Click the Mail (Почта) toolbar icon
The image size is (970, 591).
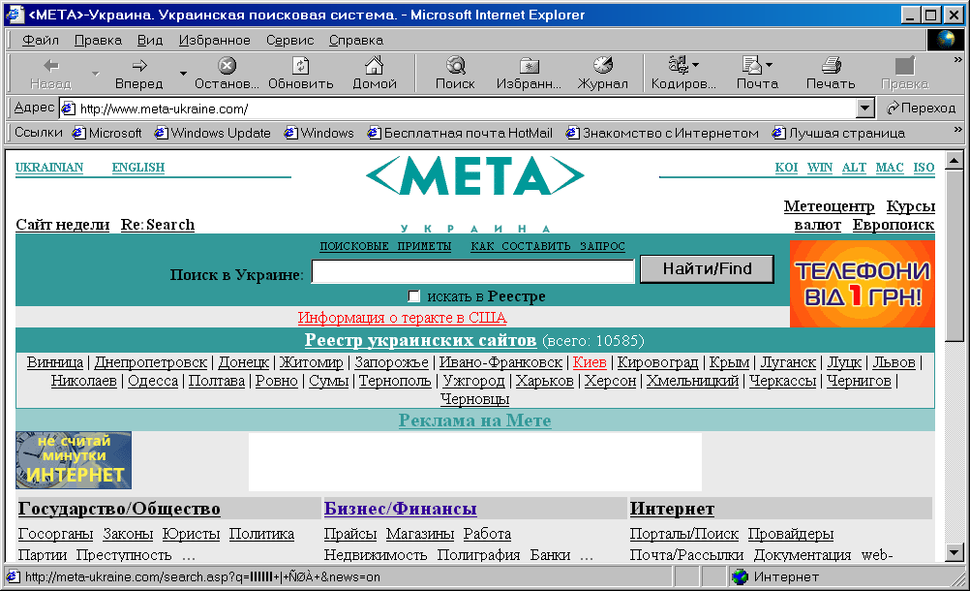click(x=751, y=64)
